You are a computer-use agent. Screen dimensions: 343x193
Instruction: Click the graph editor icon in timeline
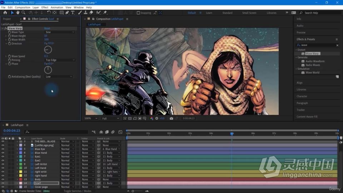click(x=120, y=132)
